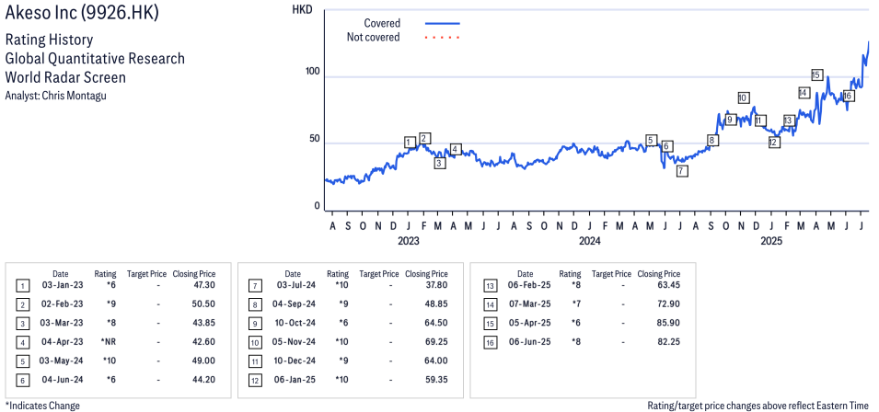Click the date cell 02-Feb-23
This screenshot has width=879, height=412.
click(63, 304)
